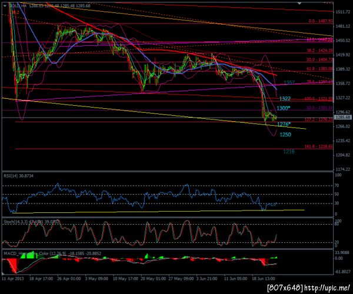Click the 1511.72 price scale value
This screenshot has width=353, height=294.
(342, 12)
